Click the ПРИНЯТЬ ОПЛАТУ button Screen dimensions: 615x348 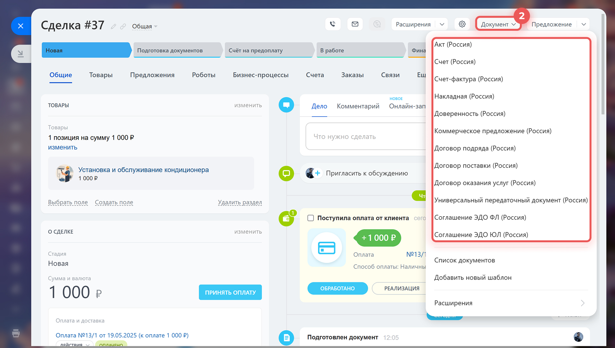click(230, 292)
